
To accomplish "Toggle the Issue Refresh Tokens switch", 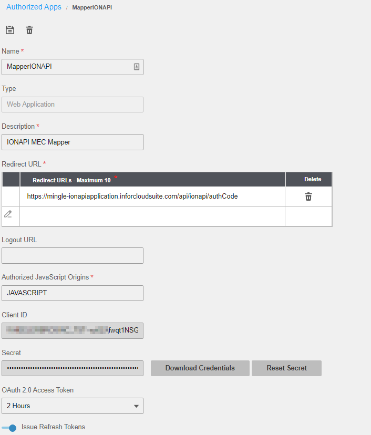I will 9,428.
